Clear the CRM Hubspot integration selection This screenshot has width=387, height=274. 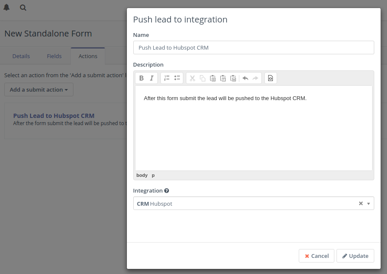point(360,203)
